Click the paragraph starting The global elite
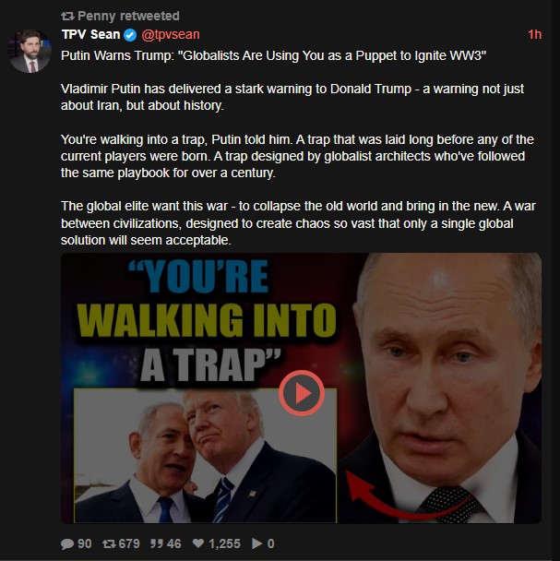The image size is (560, 561). [298, 223]
